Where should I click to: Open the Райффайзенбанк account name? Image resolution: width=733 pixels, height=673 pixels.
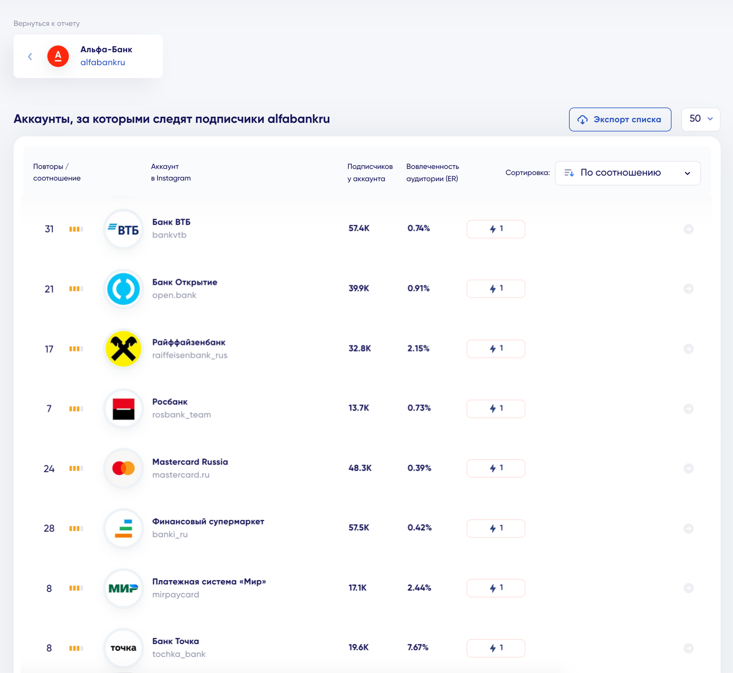click(189, 343)
